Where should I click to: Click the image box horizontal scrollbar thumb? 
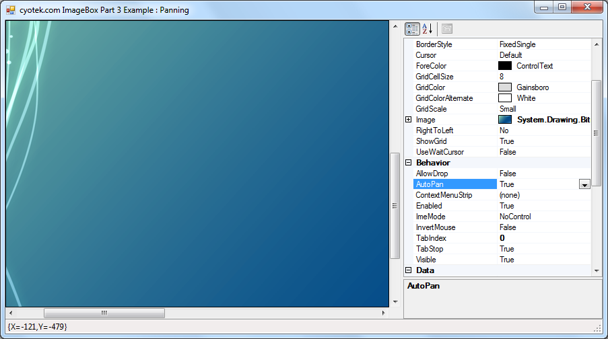click(x=104, y=313)
